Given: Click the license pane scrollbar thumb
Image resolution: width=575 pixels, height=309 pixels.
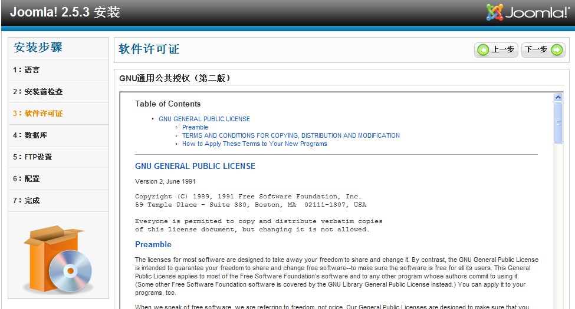Looking at the screenshot, I should point(558,123).
